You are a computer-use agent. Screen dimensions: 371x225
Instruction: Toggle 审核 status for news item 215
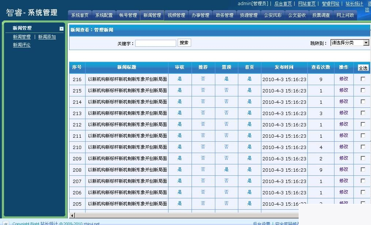[x=180, y=90]
